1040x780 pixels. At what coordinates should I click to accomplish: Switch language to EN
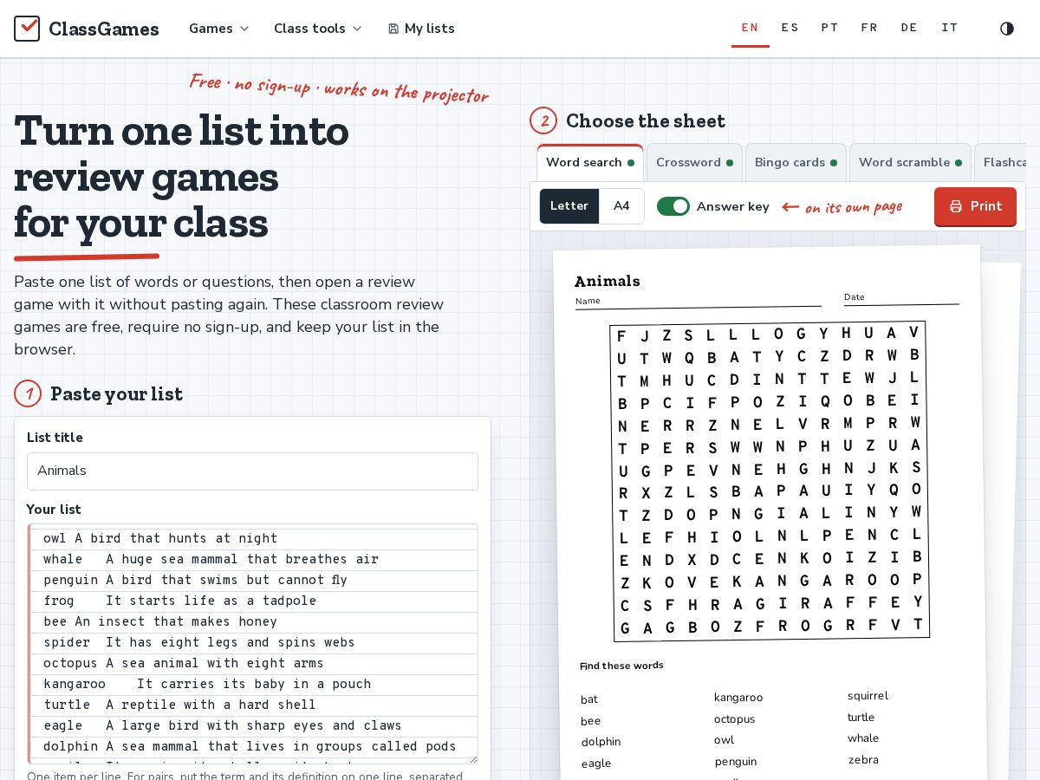tap(751, 28)
